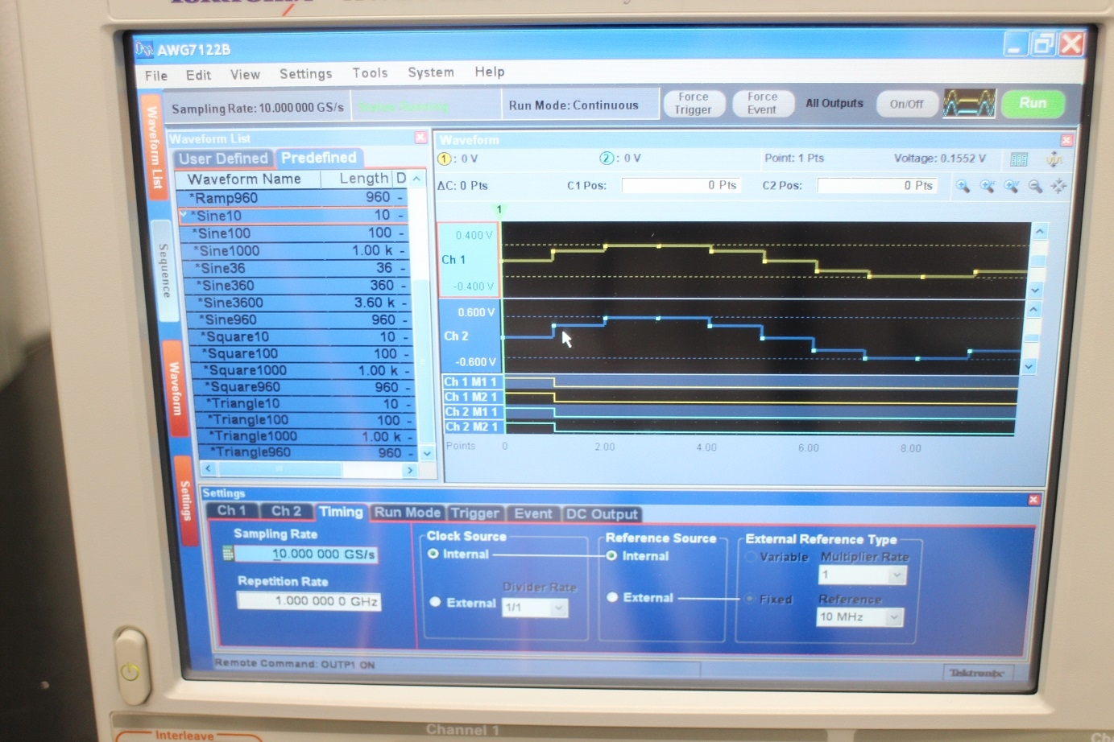Click Ch 2 graph scroll down arrow
Screen dimensions: 1114x742
[x=1029, y=366]
